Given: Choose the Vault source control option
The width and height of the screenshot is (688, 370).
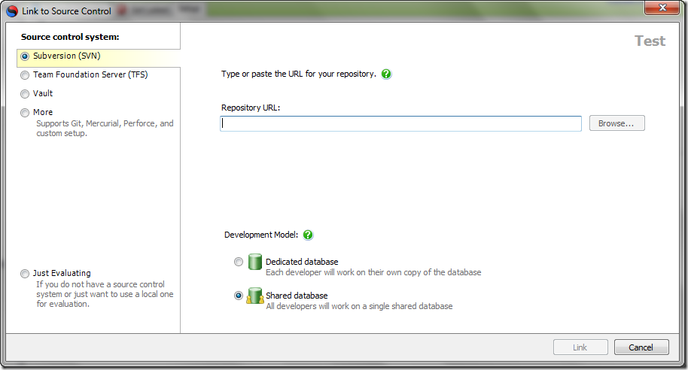Looking at the screenshot, I should (25, 94).
